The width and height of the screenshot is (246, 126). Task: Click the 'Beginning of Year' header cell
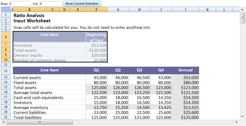click(96, 37)
